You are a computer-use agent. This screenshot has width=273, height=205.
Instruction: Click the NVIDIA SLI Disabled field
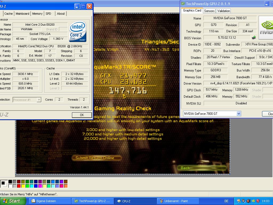[x=238, y=103]
